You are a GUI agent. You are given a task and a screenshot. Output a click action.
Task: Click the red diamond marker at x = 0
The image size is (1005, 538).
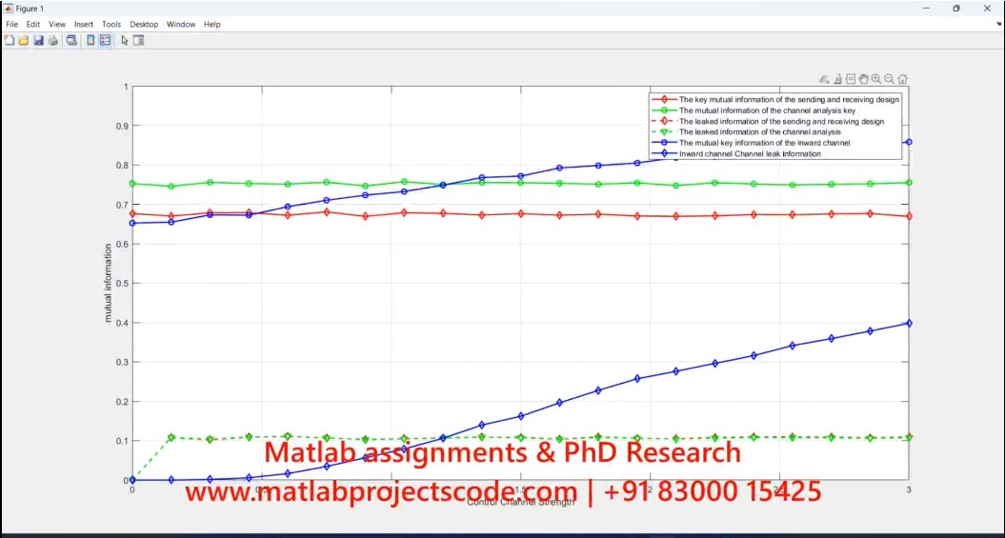(132, 214)
